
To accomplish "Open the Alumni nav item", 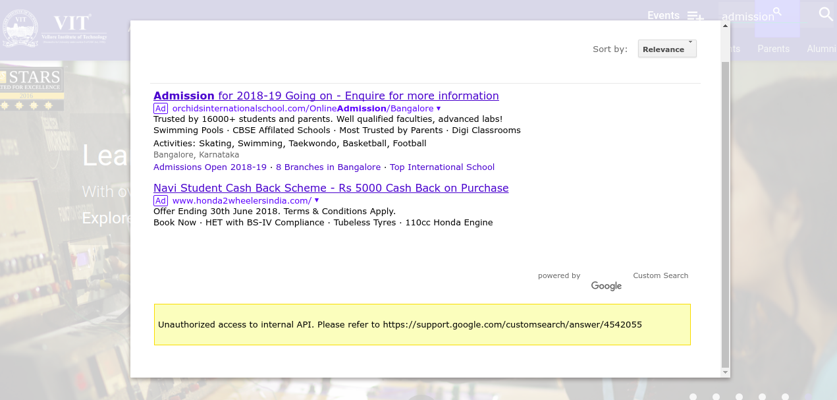I will [822, 49].
